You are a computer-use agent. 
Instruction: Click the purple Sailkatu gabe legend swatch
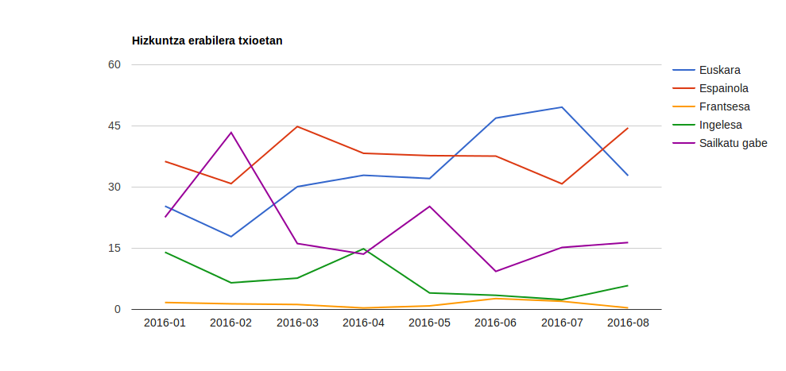[x=683, y=143]
